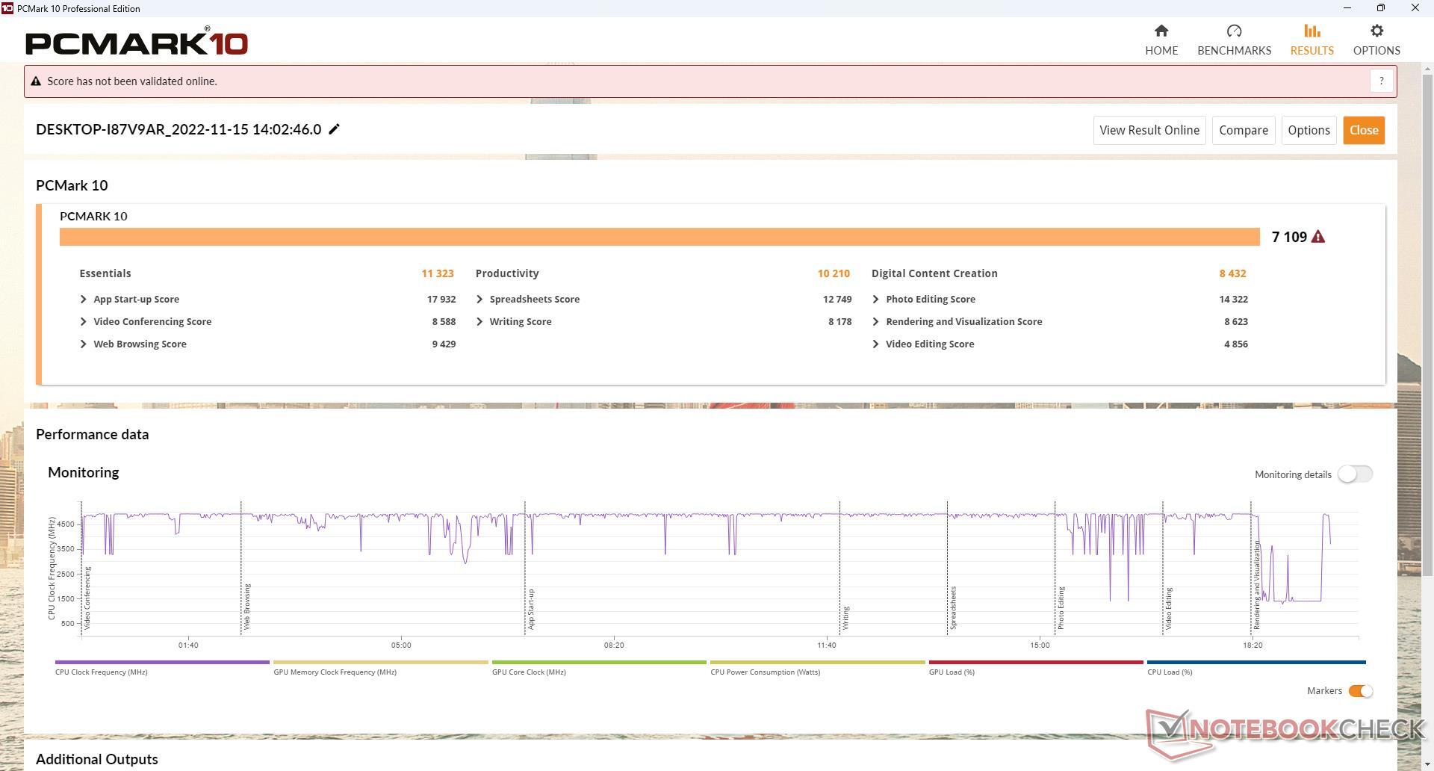
Task: Open result Options button
Action: pyautogui.click(x=1309, y=130)
